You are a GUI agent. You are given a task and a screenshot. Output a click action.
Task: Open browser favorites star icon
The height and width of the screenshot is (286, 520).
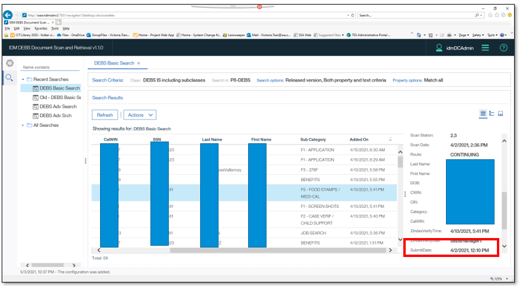497,15
